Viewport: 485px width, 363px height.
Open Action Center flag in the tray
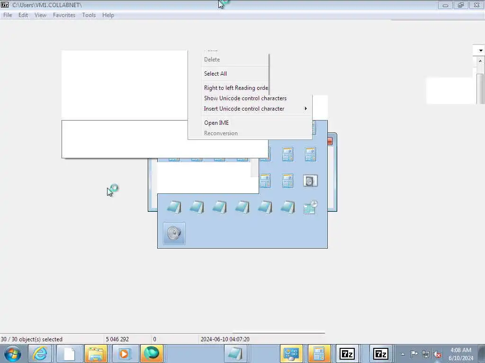[x=414, y=354]
